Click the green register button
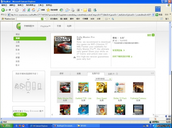The width and height of the screenshot is (172, 128). coord(20,114)
